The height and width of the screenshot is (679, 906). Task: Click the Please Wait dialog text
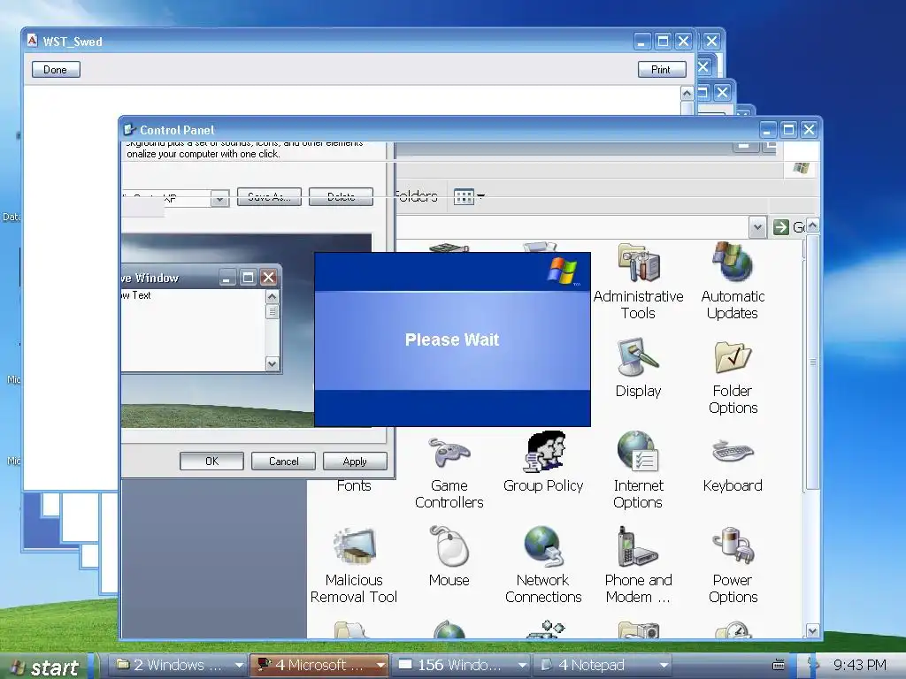tap(452, 339)
